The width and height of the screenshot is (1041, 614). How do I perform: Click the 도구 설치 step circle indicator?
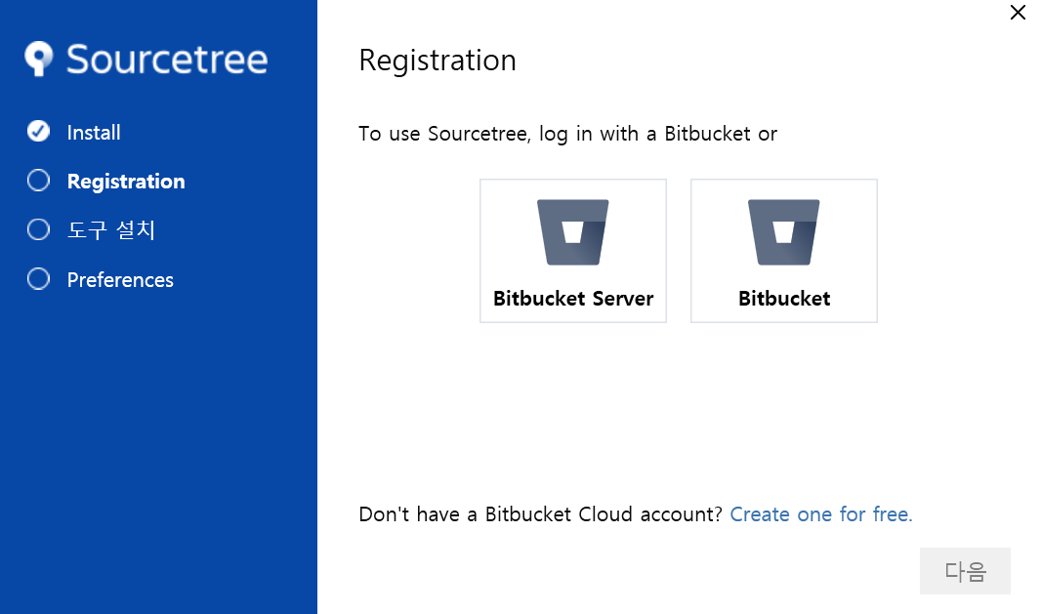pyautogui.click(x=38, y=229)
